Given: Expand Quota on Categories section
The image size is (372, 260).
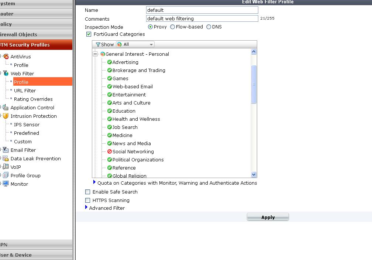Looking at the screenshot, I should 94,182.
